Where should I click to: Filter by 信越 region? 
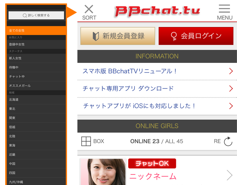pyautogui.click(x=36, y=127)
